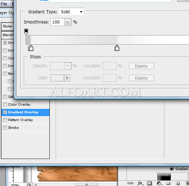Add a layer mask
The height and width of the screenshot is (186, 189).
[x=149, y=183]
